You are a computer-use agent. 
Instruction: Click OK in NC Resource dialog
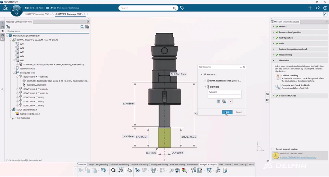[227, 112]
